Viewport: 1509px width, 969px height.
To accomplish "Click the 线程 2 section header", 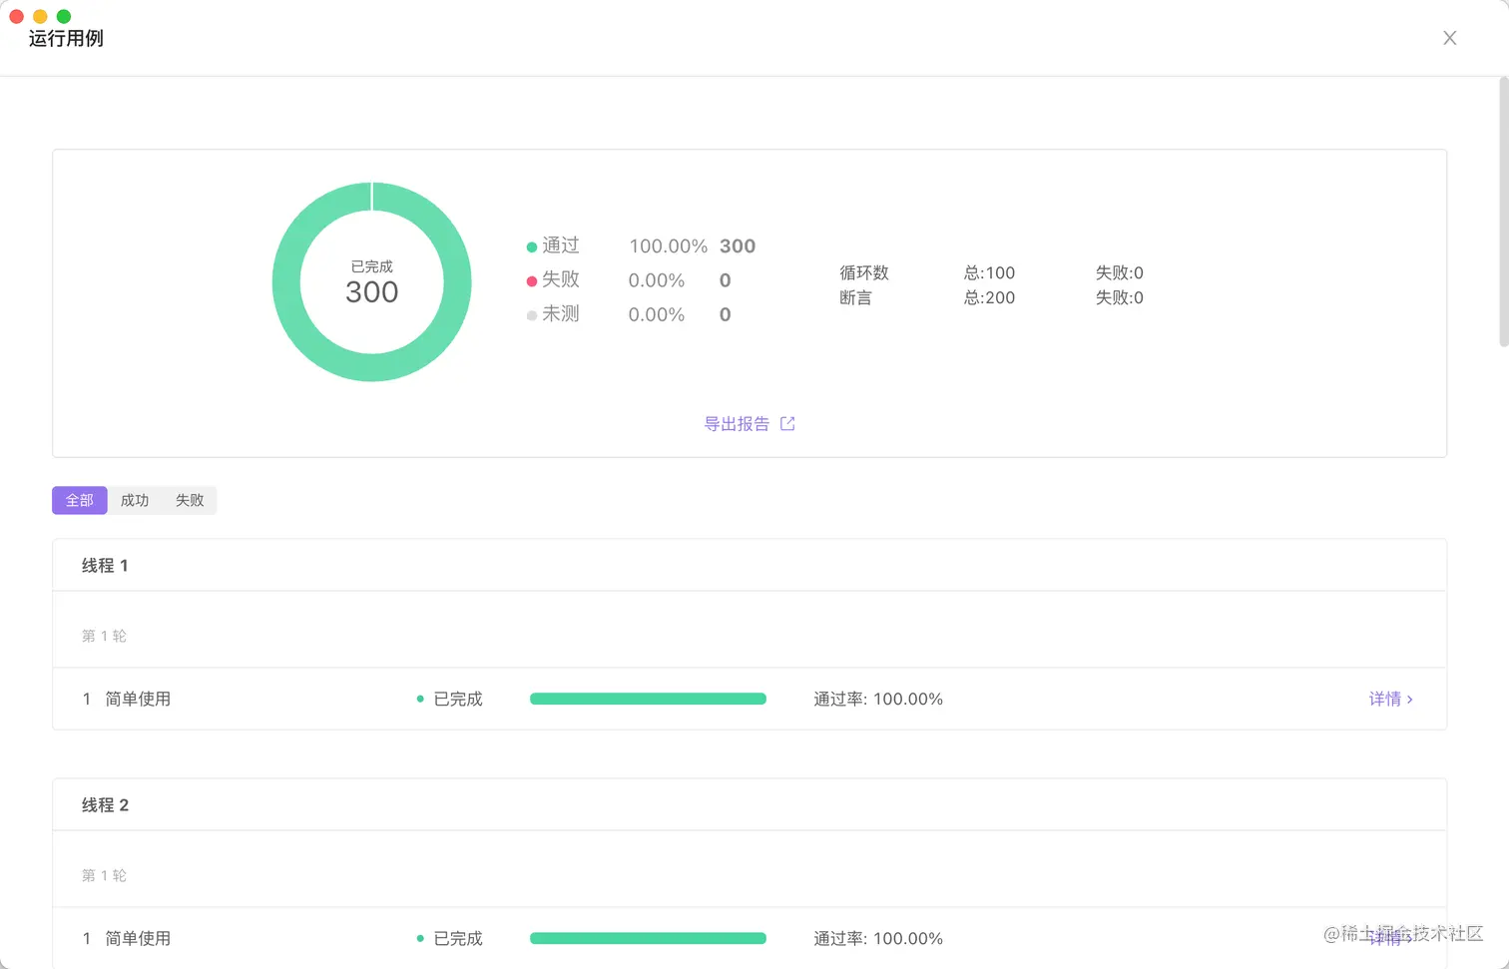I will (750, 804).
